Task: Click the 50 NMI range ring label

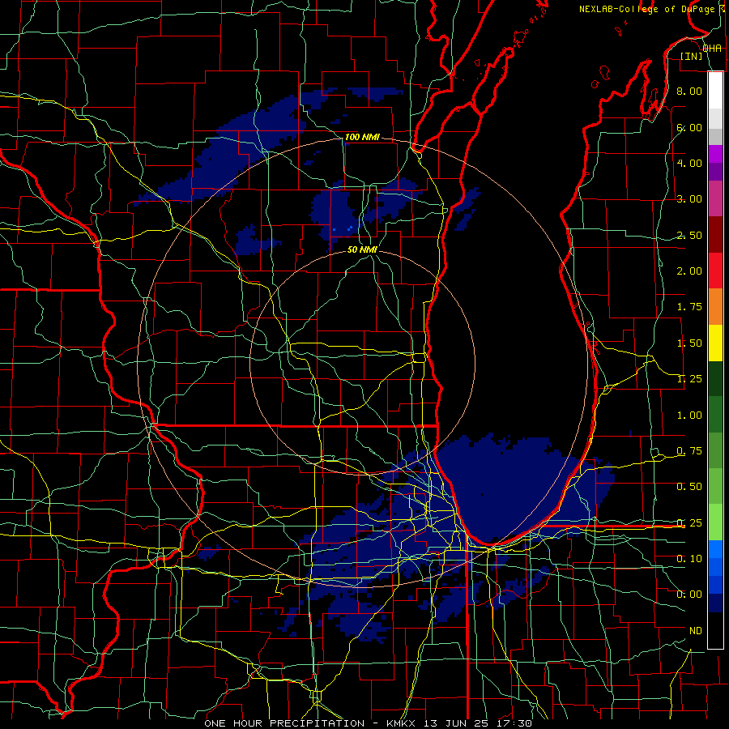Action: [362, 250]
